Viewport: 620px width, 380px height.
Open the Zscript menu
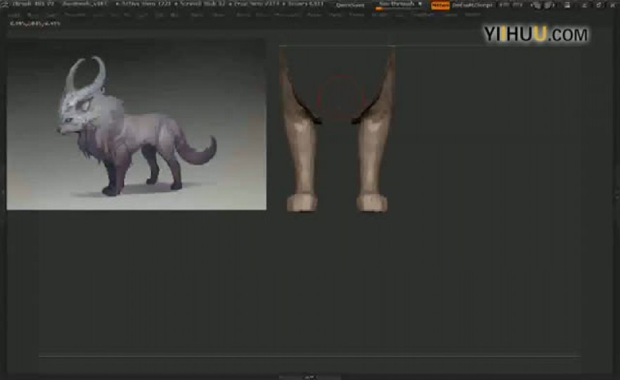[472, 15]
